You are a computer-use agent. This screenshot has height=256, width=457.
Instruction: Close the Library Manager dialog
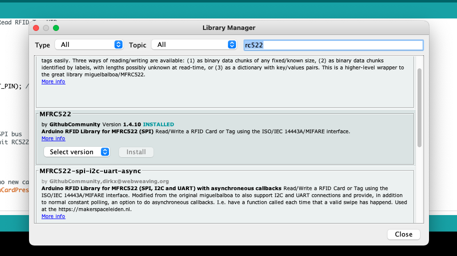403,234
